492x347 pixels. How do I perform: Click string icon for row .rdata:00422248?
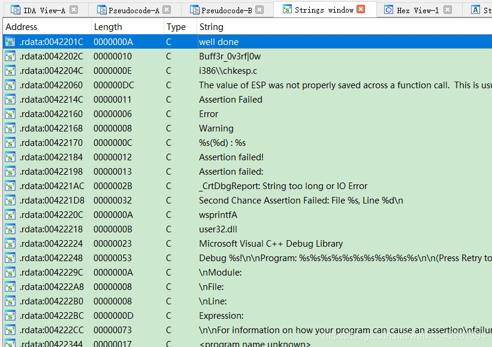point(10,258)
